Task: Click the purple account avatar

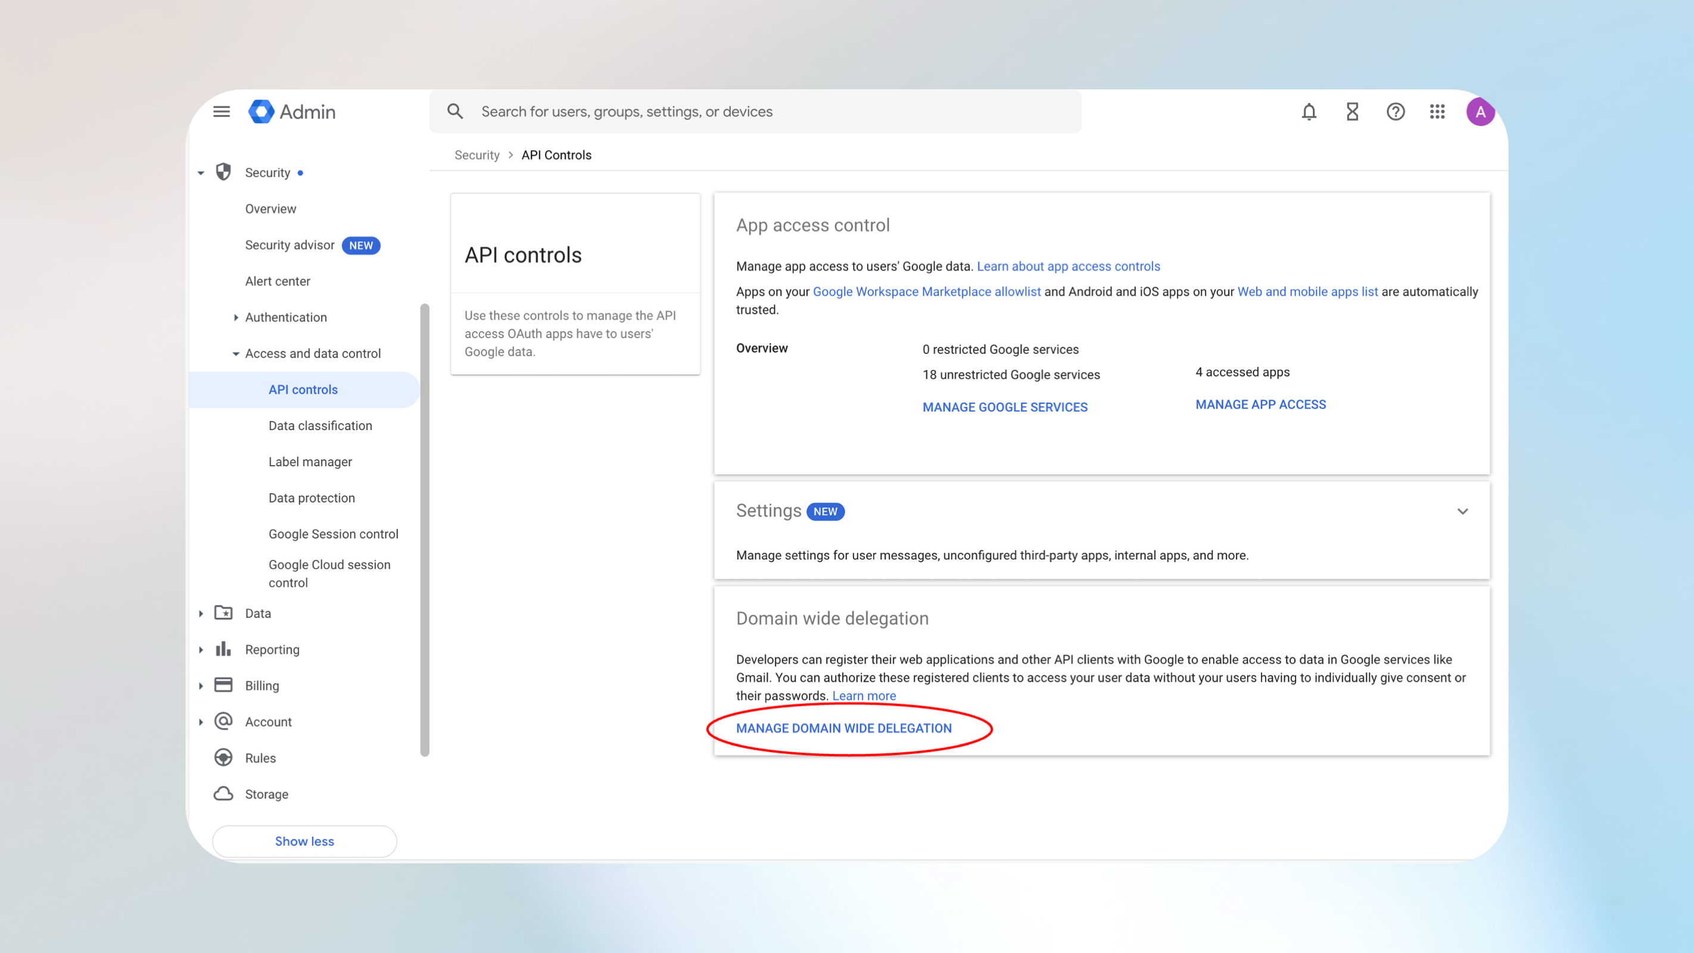Action: (x=1480, y=112)
